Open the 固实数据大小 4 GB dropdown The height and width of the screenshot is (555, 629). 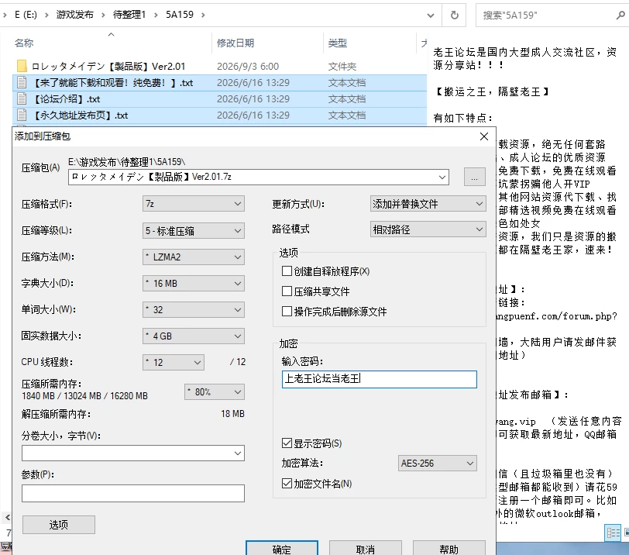click(x=194, y=336)
